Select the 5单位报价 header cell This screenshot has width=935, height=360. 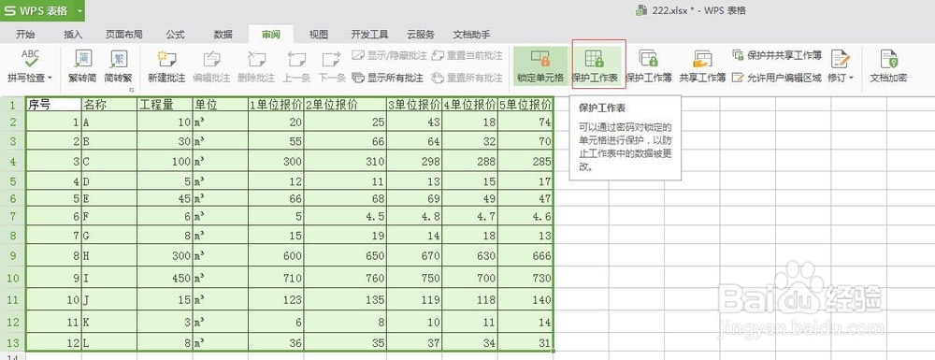coord(525,105)
